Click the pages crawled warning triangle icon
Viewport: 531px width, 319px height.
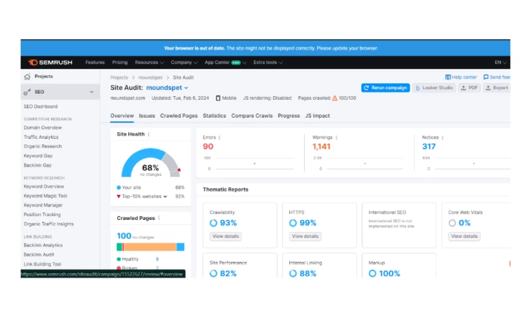pos(335,98)
